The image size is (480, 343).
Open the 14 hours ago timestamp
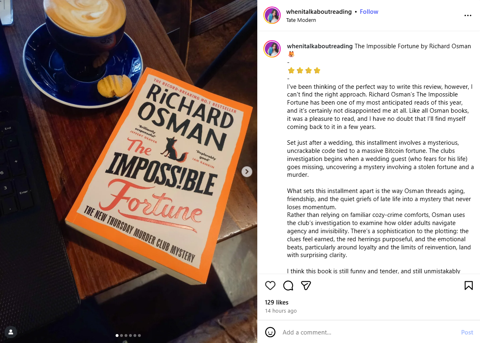(281, 311)
